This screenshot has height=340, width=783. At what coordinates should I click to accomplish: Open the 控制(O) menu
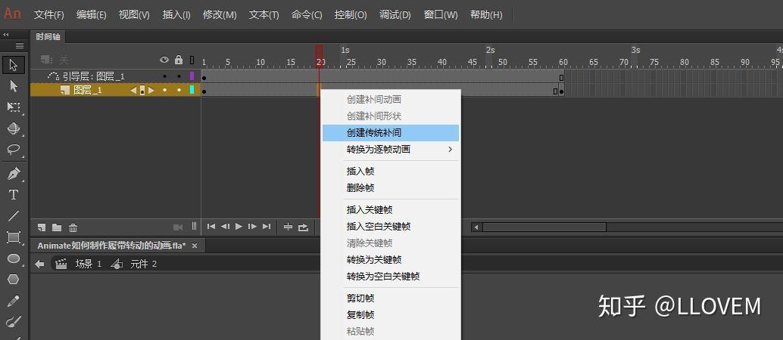point(351,15)
